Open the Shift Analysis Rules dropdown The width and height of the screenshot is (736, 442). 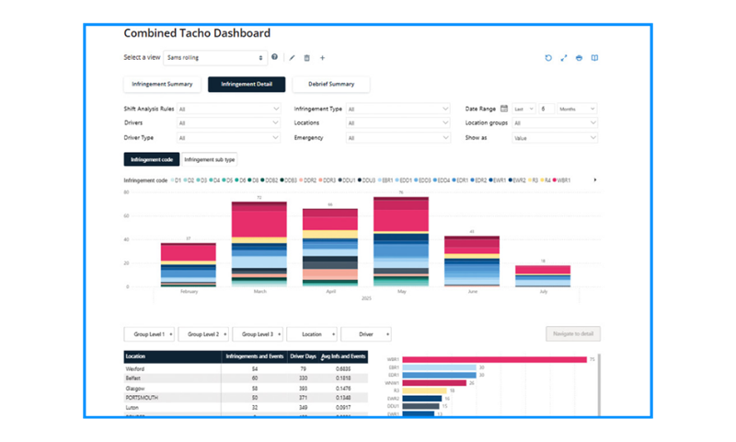(228, 109)
